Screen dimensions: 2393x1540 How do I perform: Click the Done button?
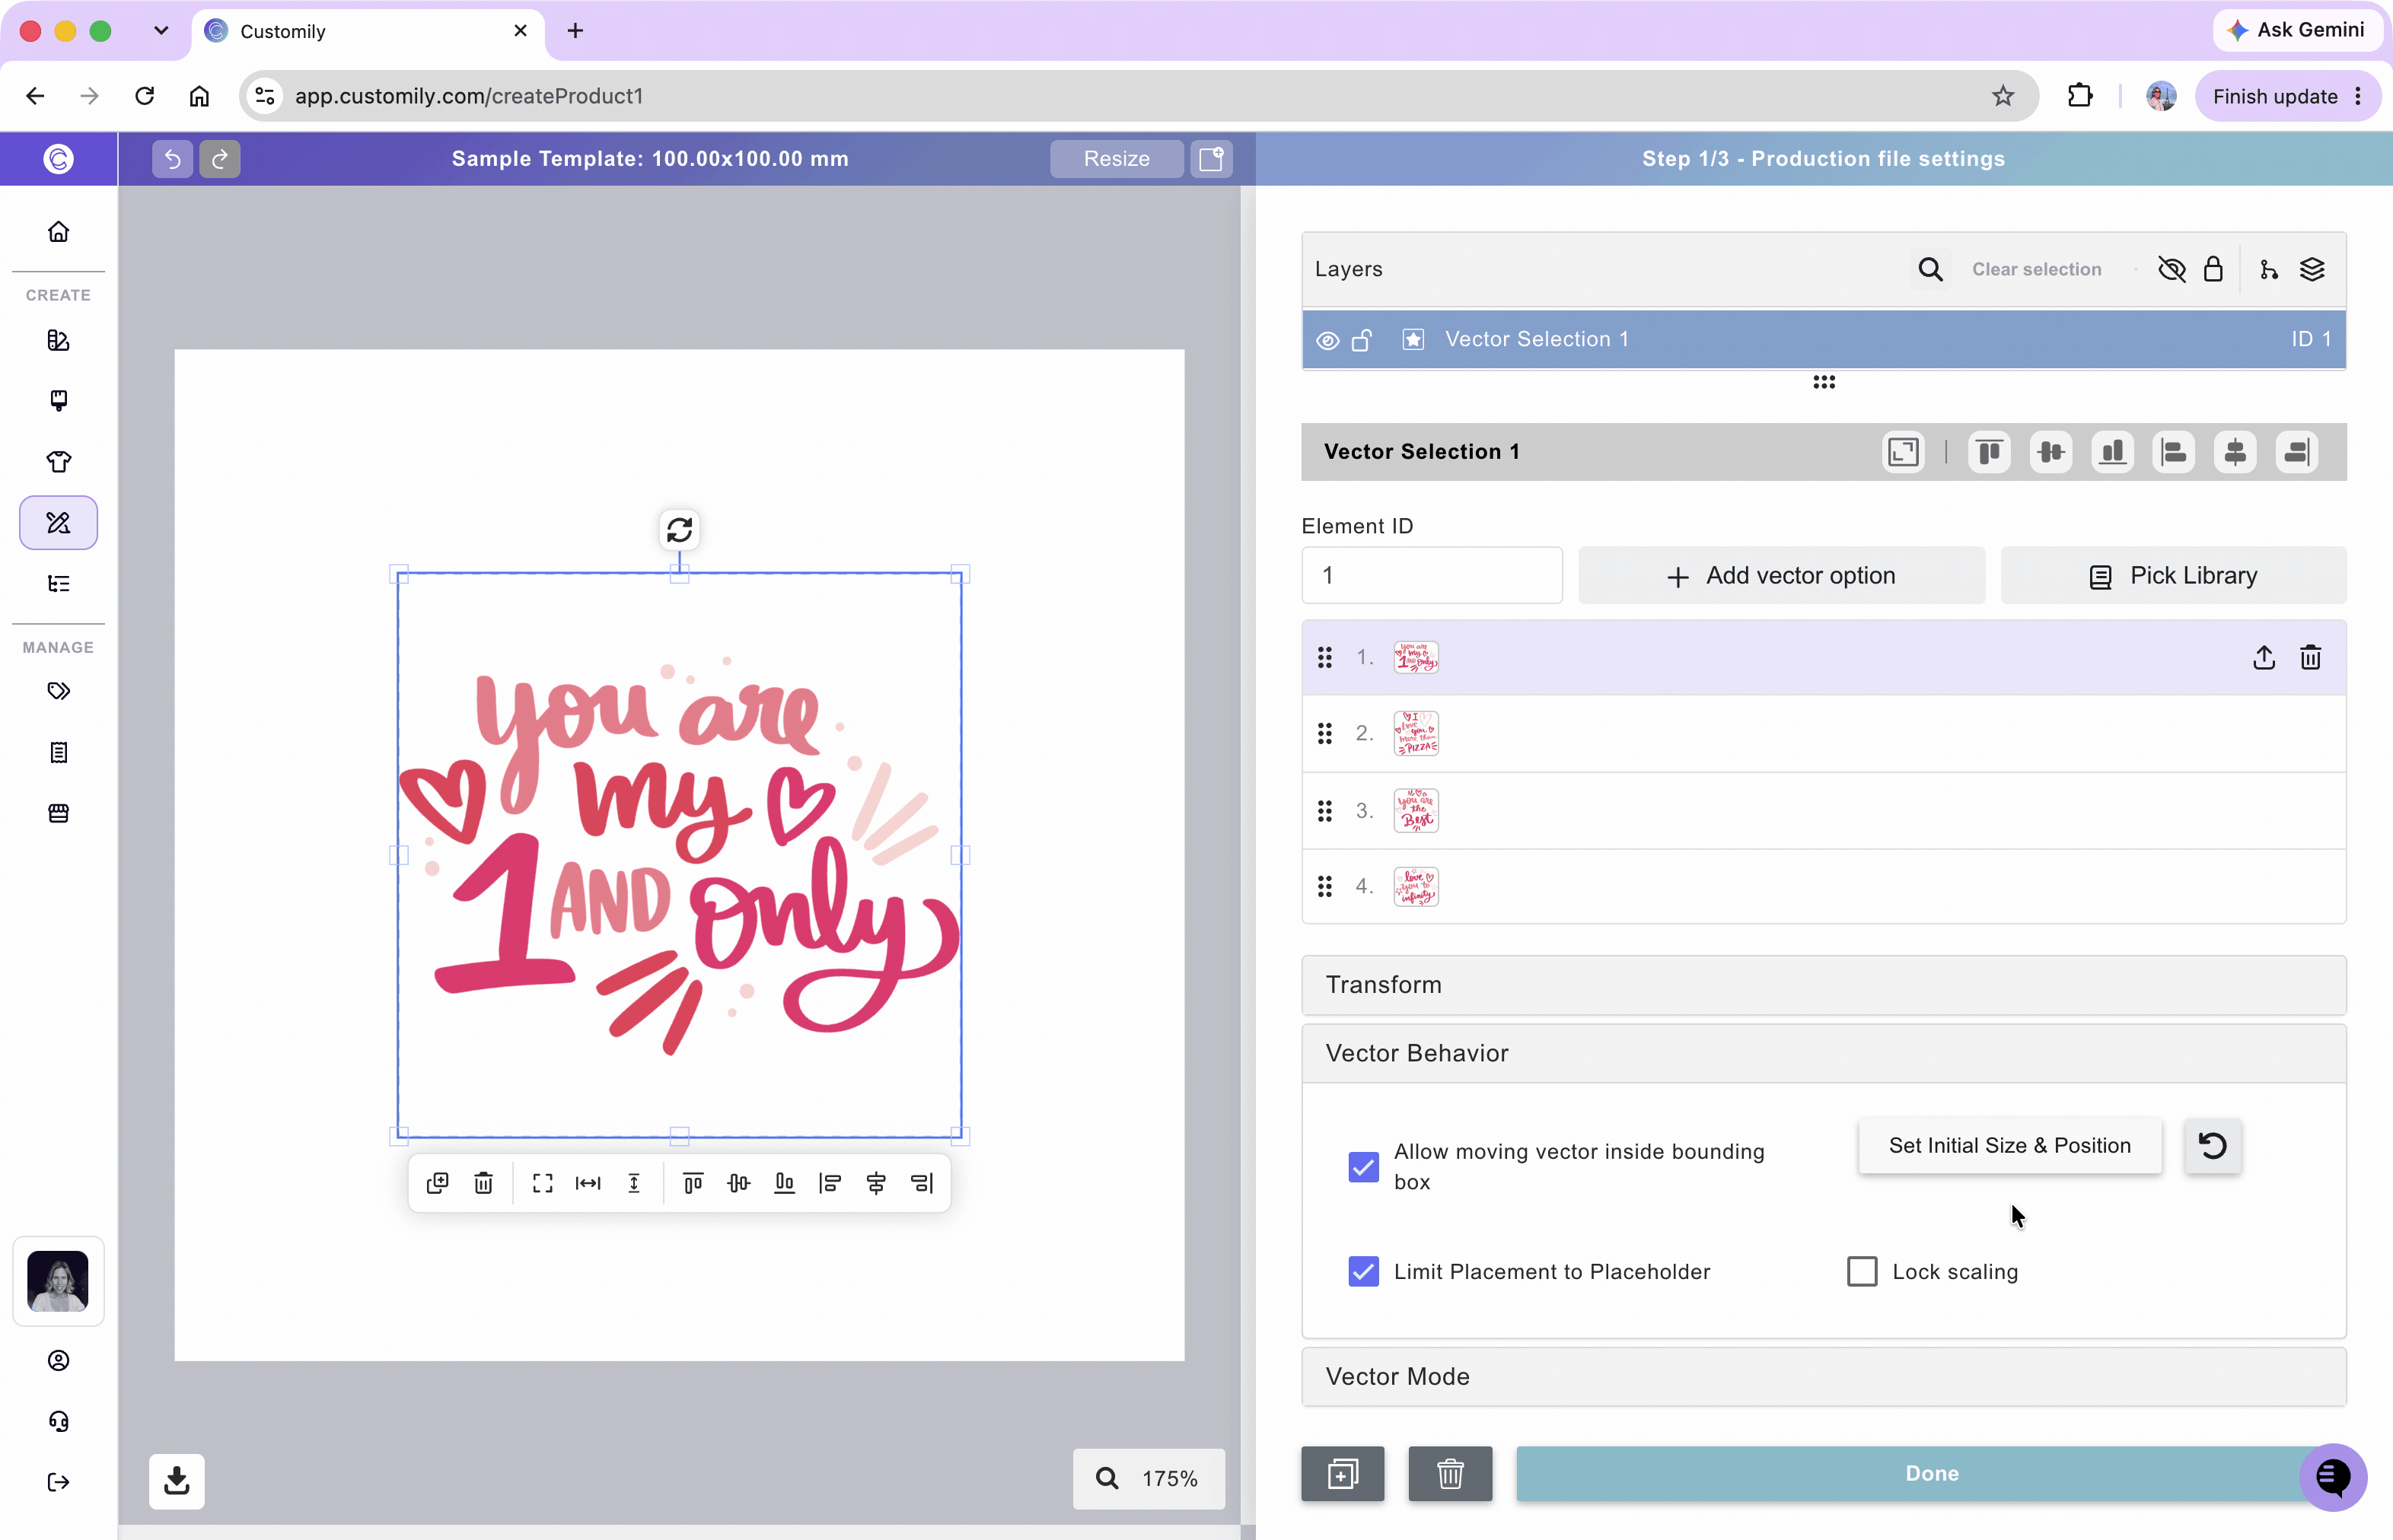tap(1932, 1473)
